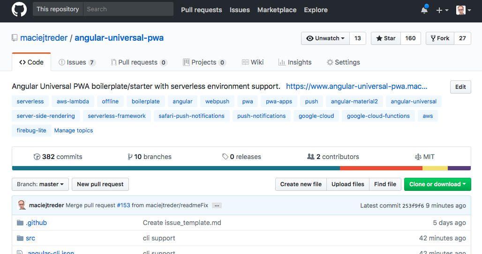
Task: Open the maciejtreder owner link
Action: click(44, 38)
